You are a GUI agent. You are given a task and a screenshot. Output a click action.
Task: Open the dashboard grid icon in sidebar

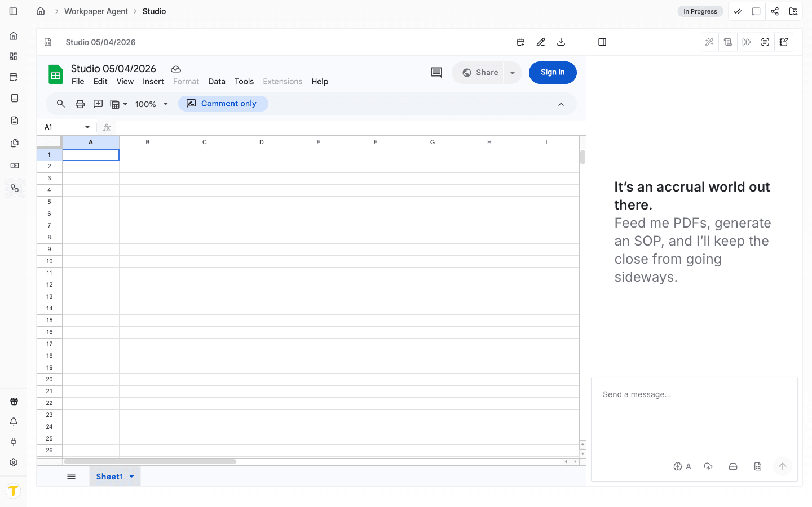point(14,56)
